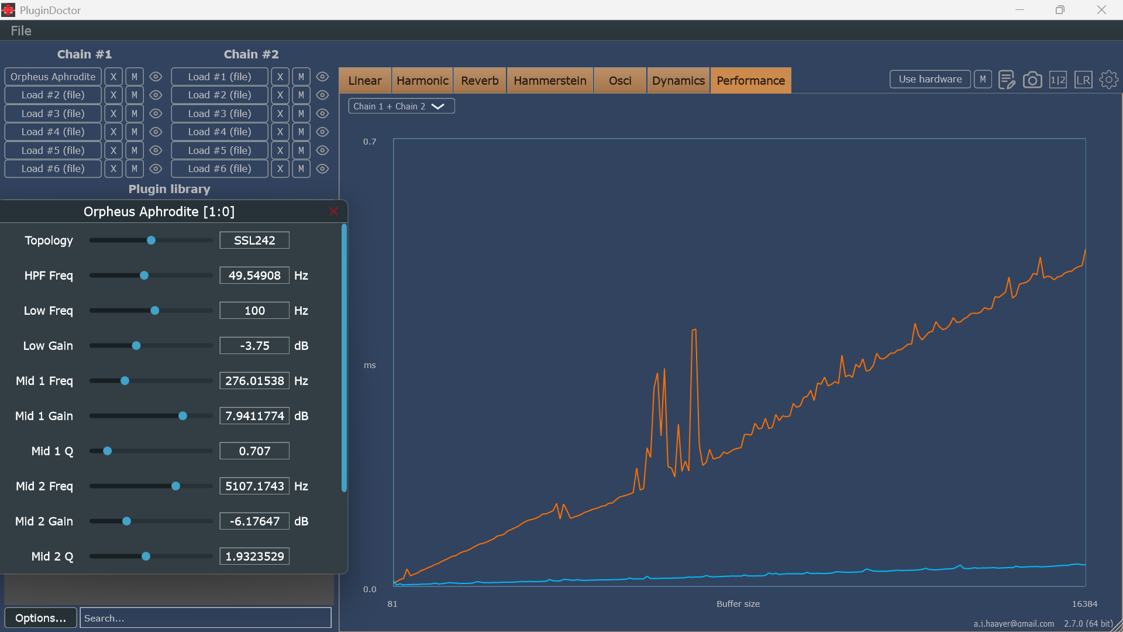Click X for Chain #2 Load #6

click(x=280, y=169)
